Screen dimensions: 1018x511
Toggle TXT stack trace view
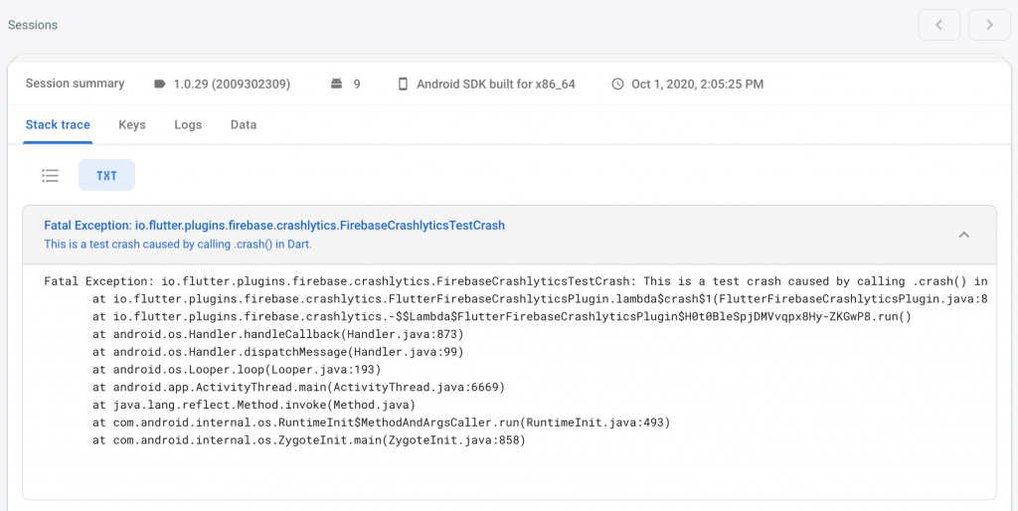(106, 175)
